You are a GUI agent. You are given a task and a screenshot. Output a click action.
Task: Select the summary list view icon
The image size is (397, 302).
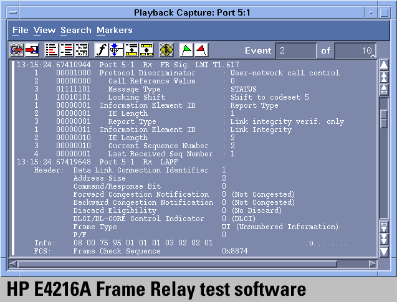pos(51,50)
